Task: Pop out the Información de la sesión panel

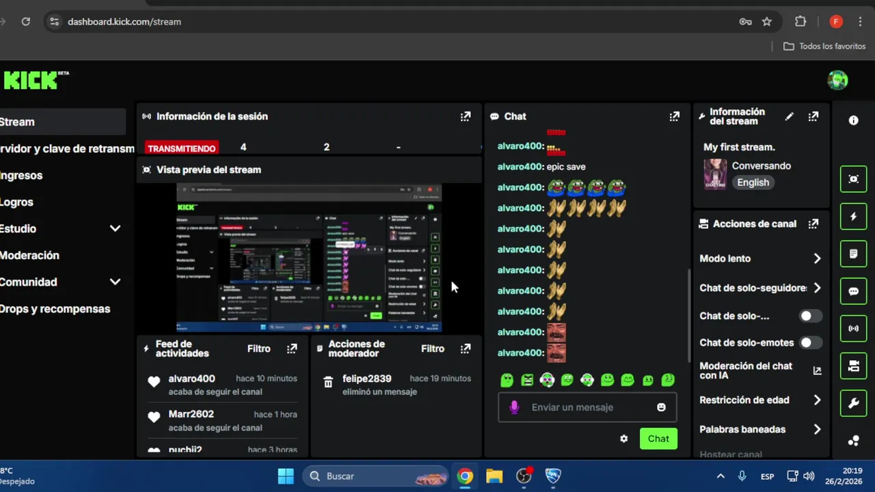Action: (466, 116)
